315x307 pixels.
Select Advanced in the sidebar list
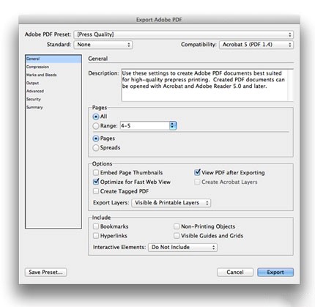coord(53,91)
